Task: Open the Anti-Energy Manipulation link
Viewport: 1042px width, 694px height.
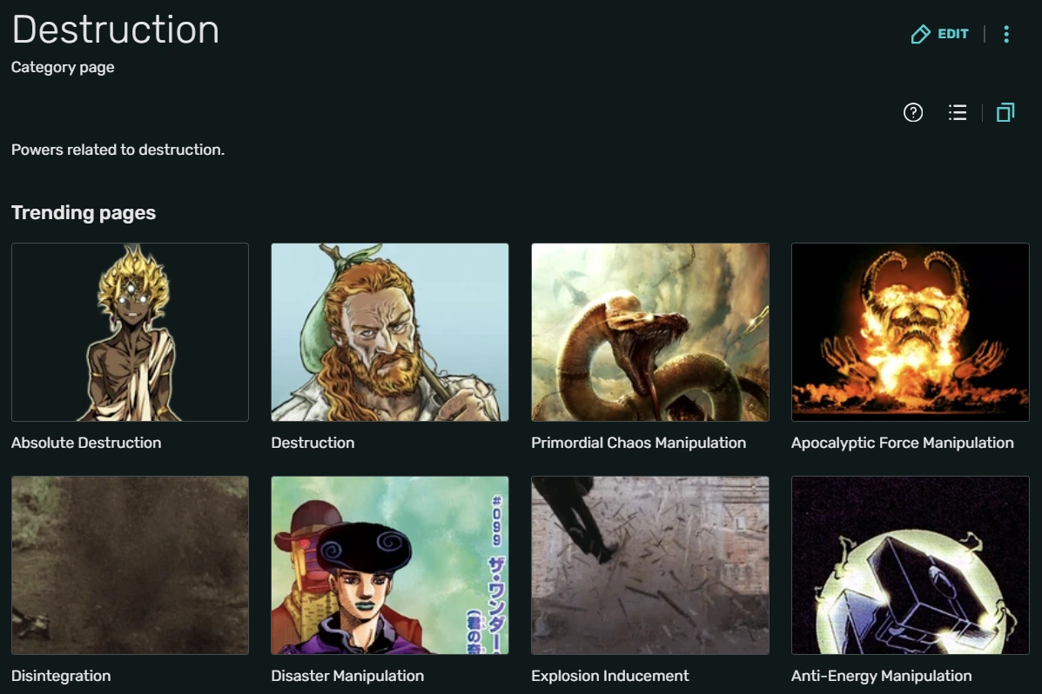Action: [x=880, y=676]
